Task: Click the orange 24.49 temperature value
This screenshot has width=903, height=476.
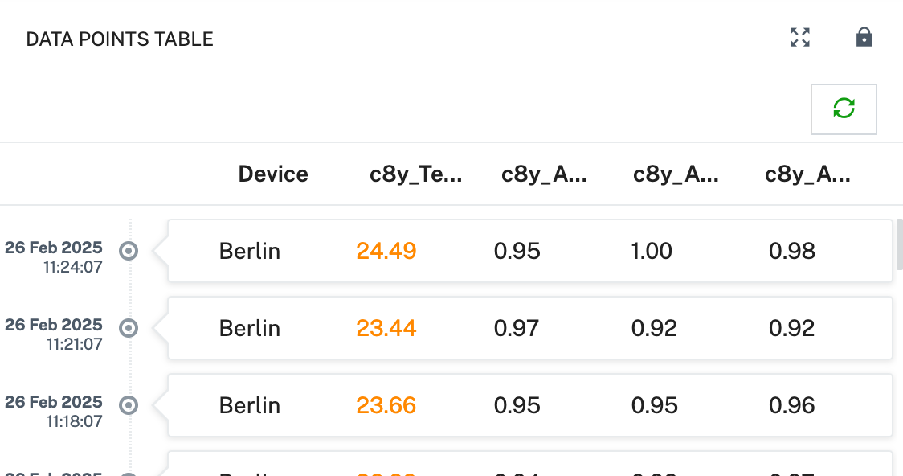Action: pyautogui.click(x=386, y=252)
